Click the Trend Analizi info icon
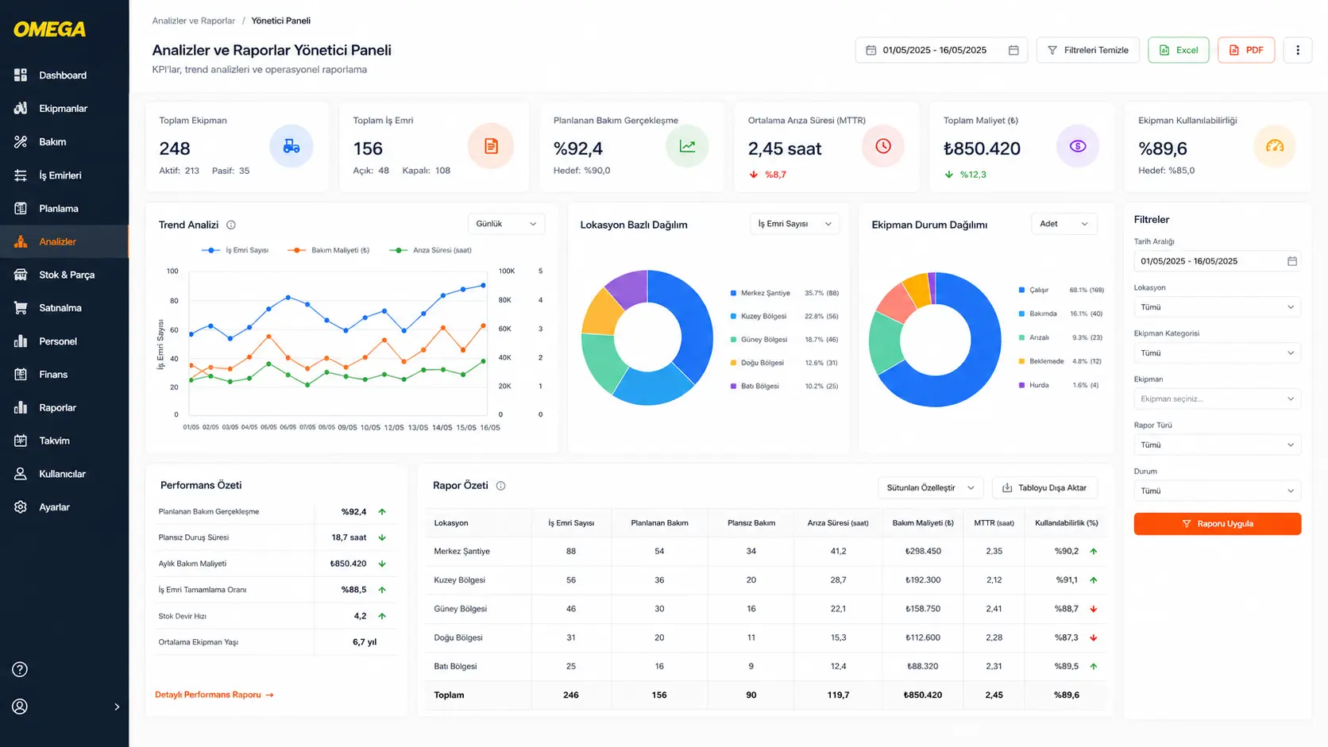Viewport: 1328px width, 747px height. click(231, 225)
